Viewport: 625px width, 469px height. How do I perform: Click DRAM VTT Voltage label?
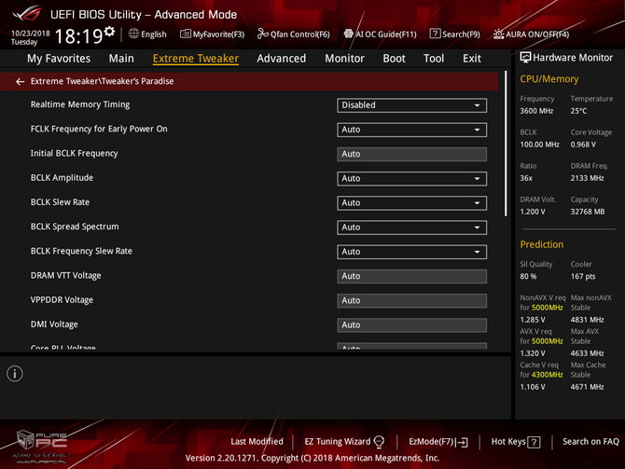66,275
